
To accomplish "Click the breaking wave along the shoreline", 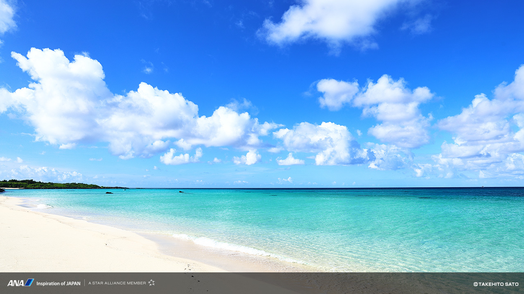I will point(229,246).
